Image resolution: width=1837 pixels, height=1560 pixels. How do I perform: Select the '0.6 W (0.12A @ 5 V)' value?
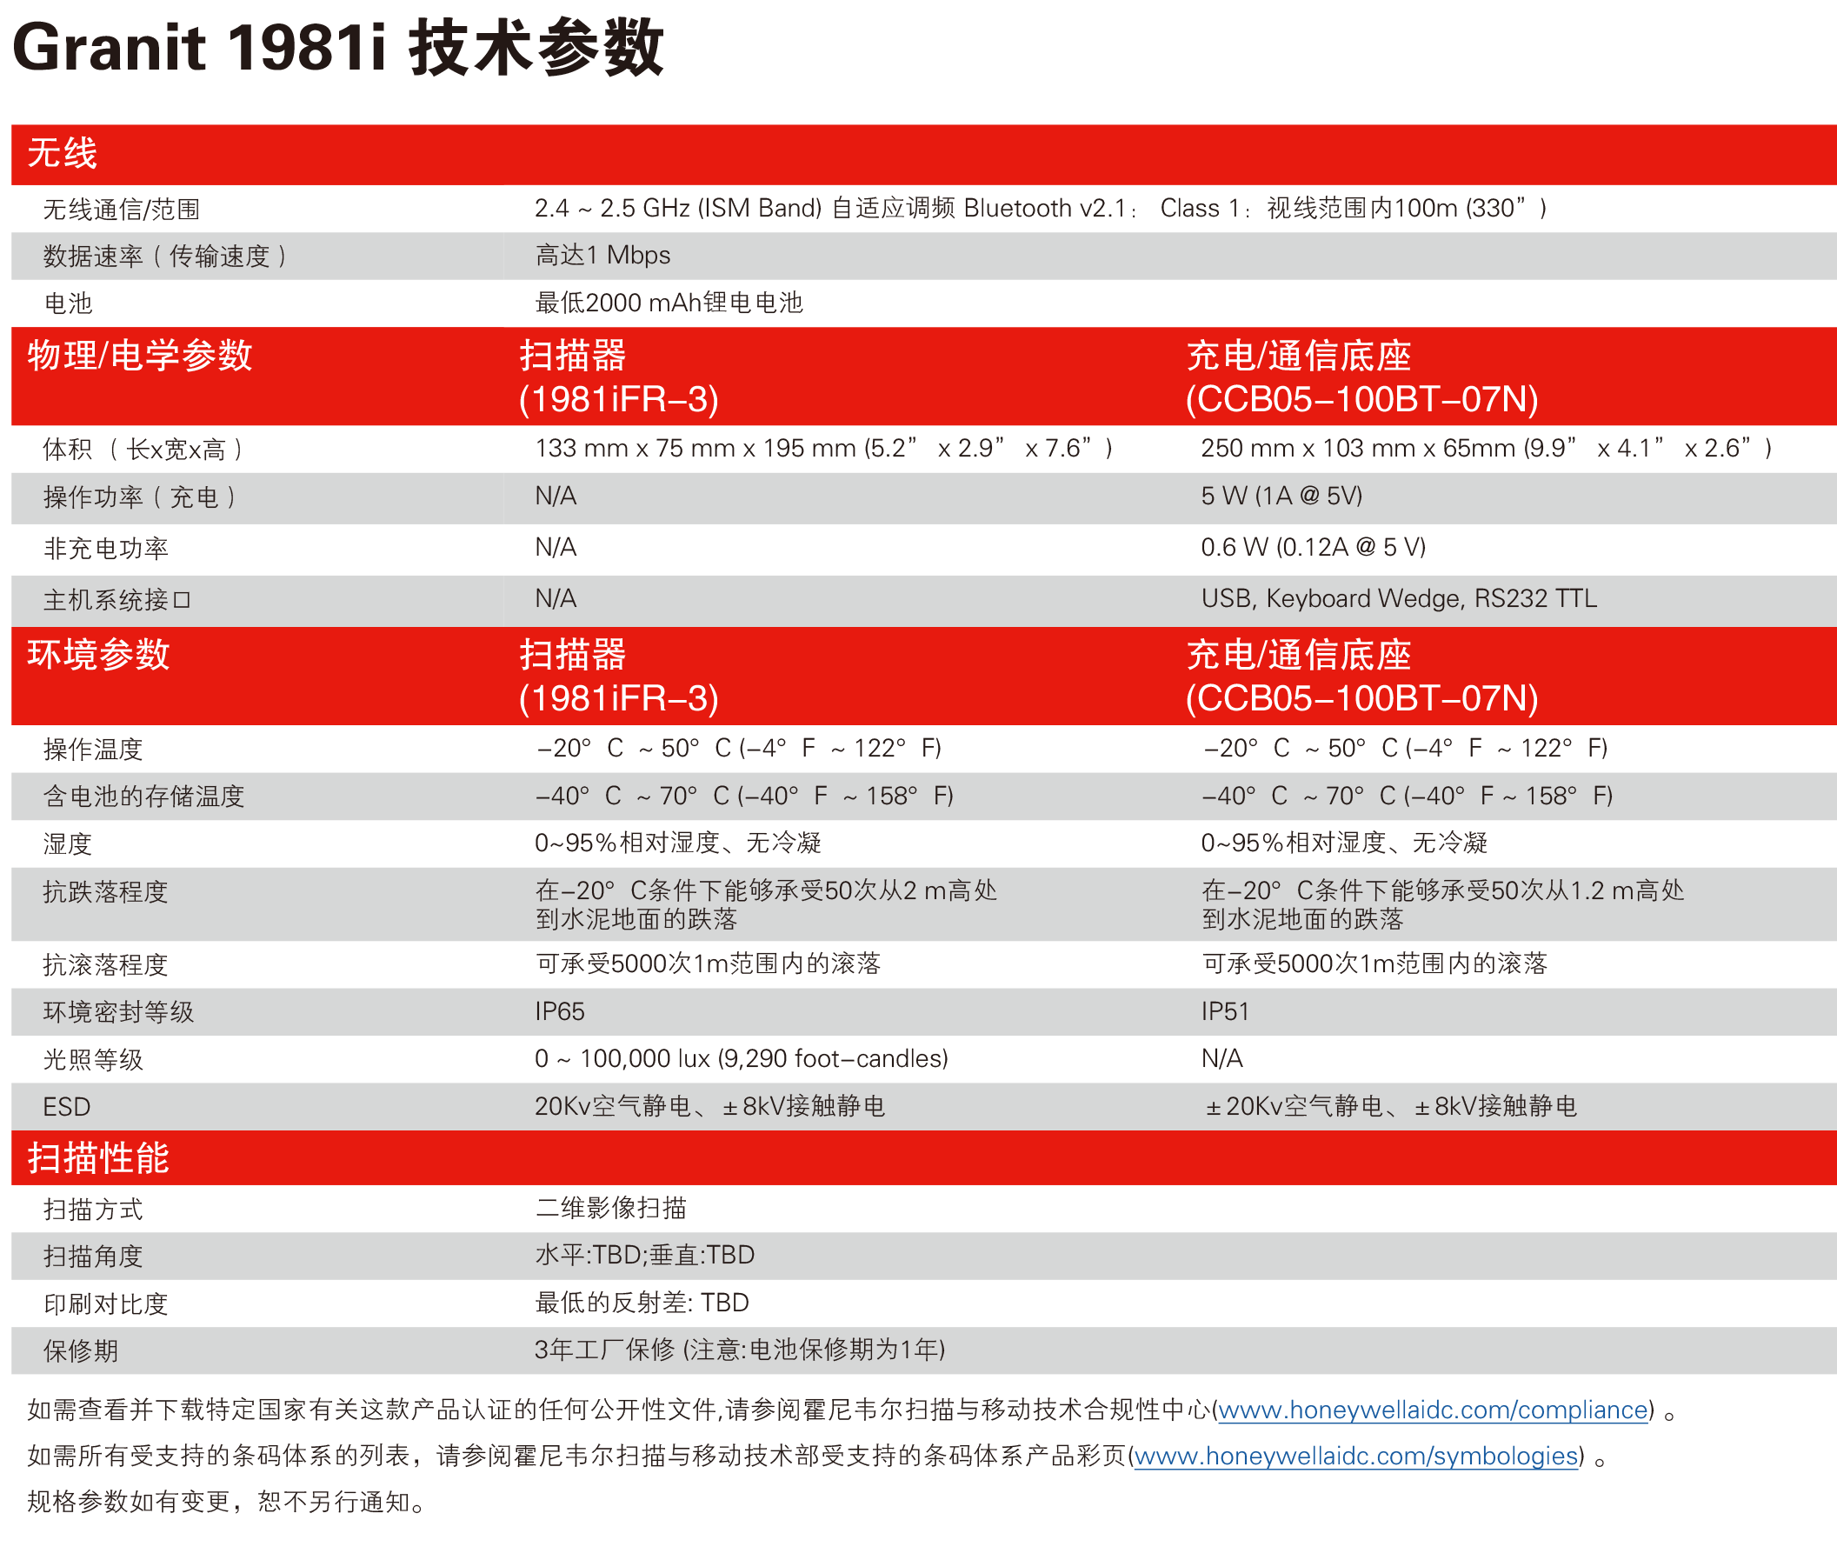click(x=1313, y=548)
